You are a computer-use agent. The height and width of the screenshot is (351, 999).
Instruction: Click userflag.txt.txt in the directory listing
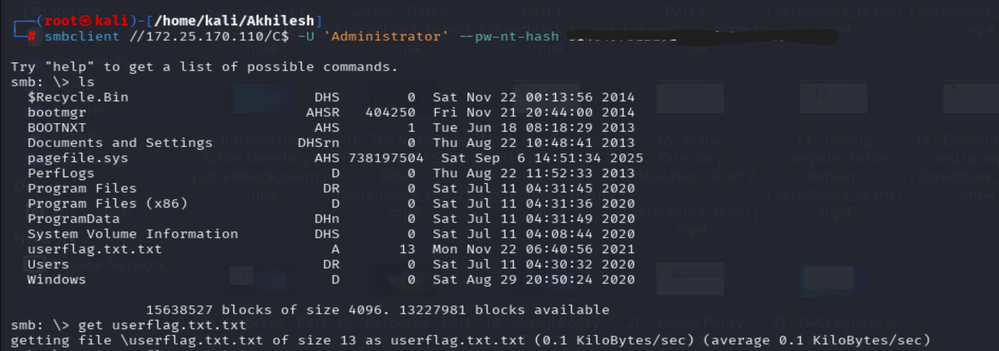click(95, 249)
